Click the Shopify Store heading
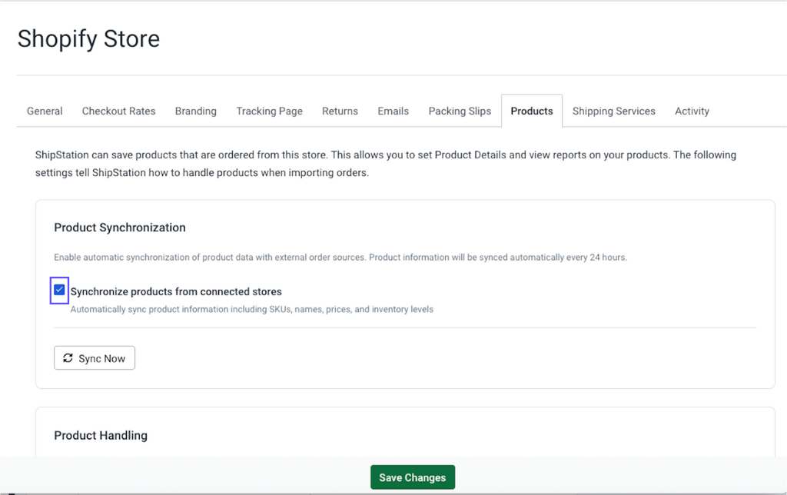 [88, 38]
